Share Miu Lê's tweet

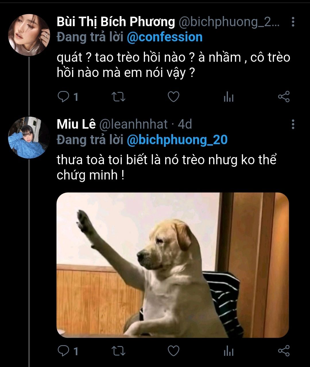coord(284,351)
